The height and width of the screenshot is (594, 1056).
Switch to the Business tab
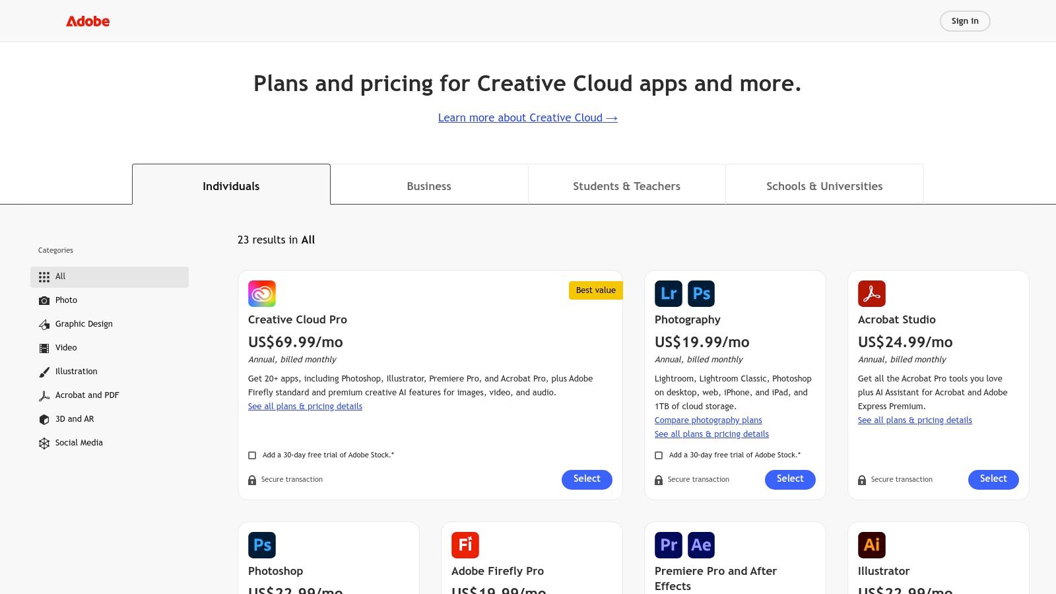[429, 186]
